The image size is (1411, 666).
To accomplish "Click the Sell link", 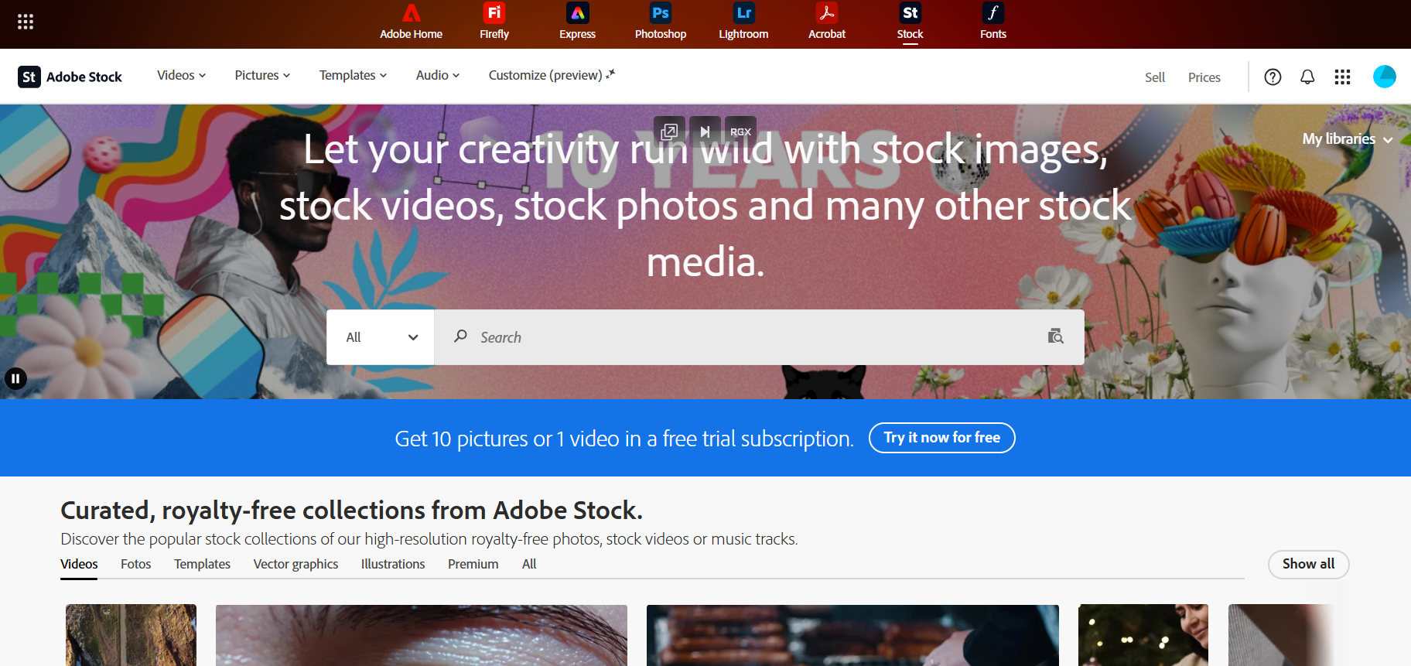I will 1155,77.
